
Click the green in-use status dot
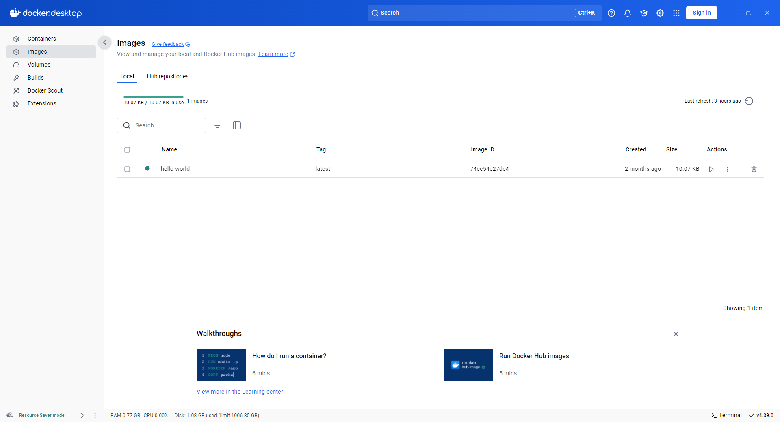(147, 168)
